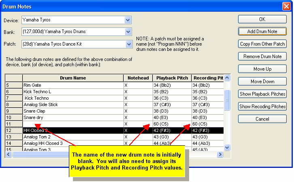Click the horizontal scrollbar right arrow

pos(220,155)
